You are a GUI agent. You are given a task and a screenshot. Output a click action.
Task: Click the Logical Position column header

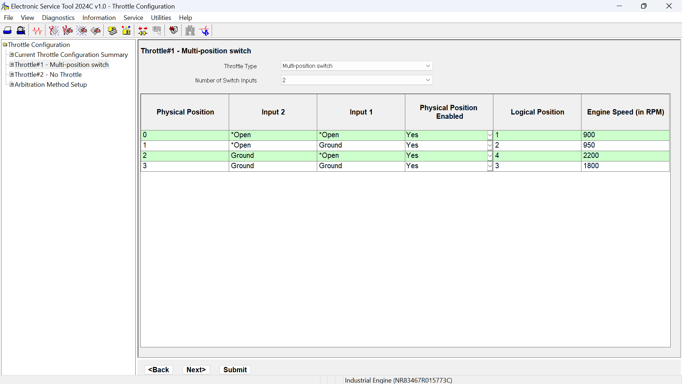pos(537,112)
